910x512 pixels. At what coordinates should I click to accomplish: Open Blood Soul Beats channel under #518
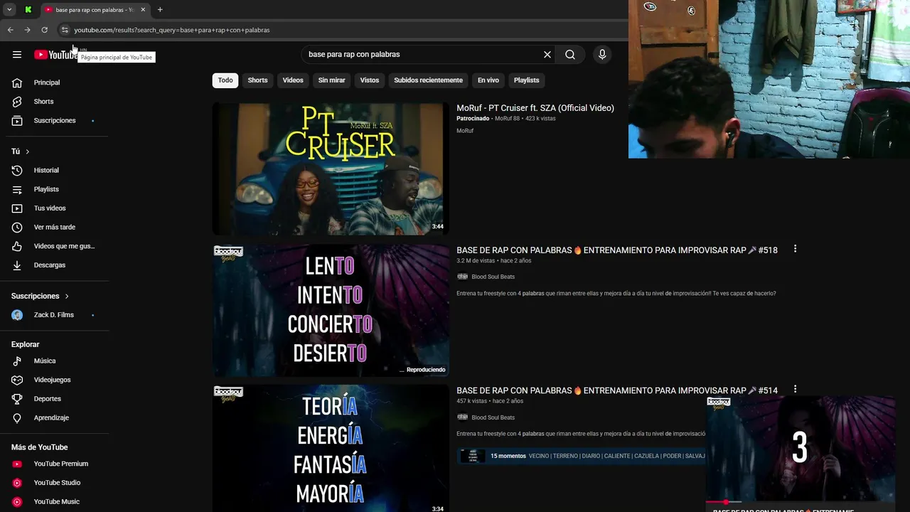[493, 277]
